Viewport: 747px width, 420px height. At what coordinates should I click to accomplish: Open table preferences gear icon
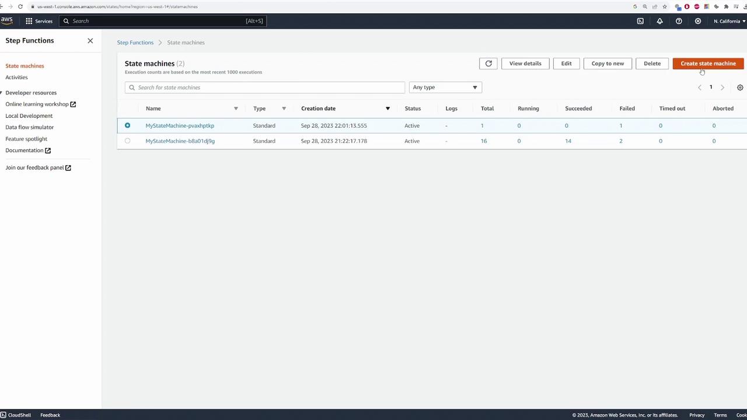point(739,87)
